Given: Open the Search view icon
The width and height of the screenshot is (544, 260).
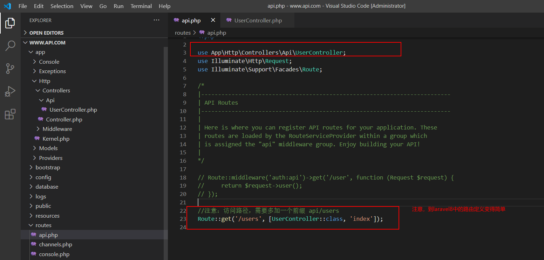Looking at the screenshot, I should (x=10, y=45).
